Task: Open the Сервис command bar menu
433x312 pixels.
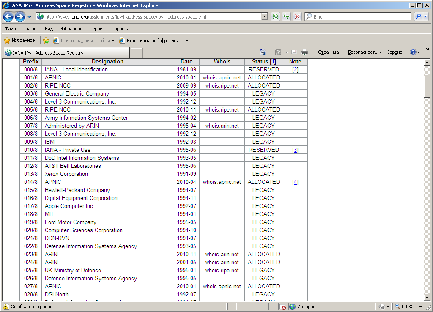Action: (x=396, y=52)
